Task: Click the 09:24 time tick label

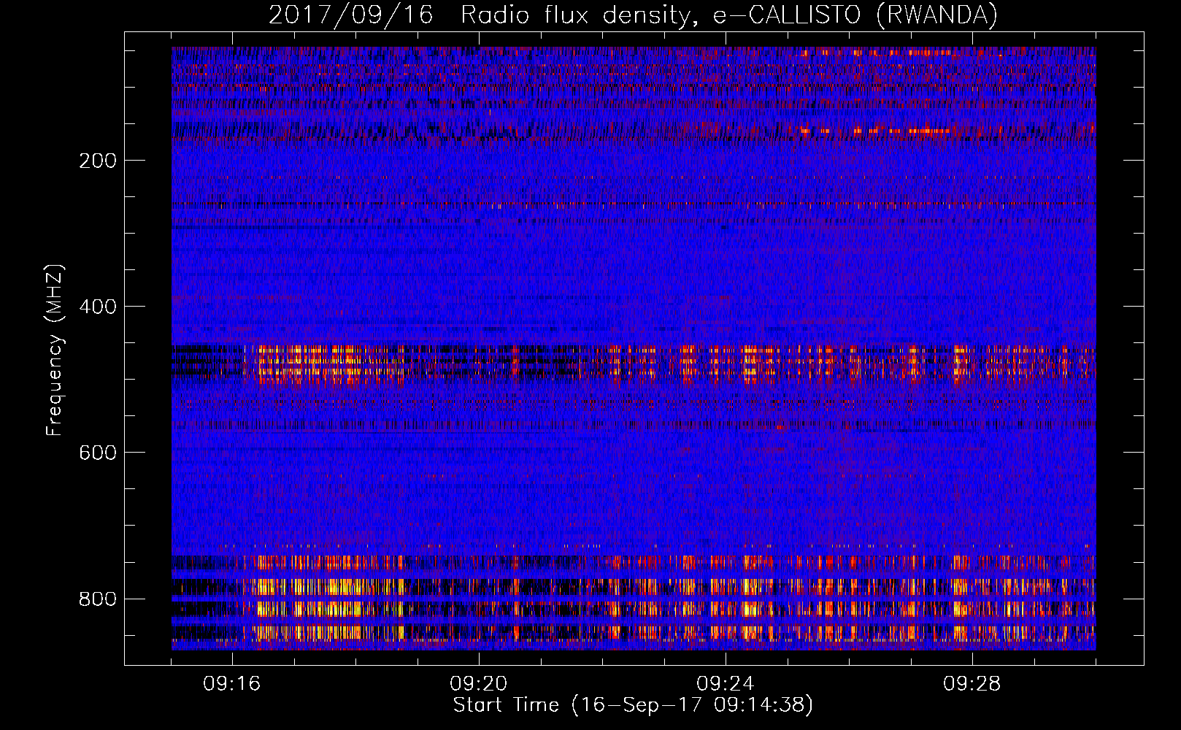Action: pyautogui.click(x=726, y=684)
